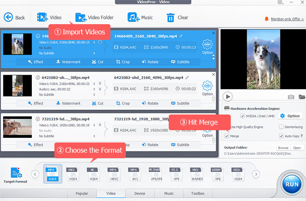This screenshot has width=306, height=201.
Task: Select MP4 AV1 format
Action: pyautogui.click(x=135, y=174)
